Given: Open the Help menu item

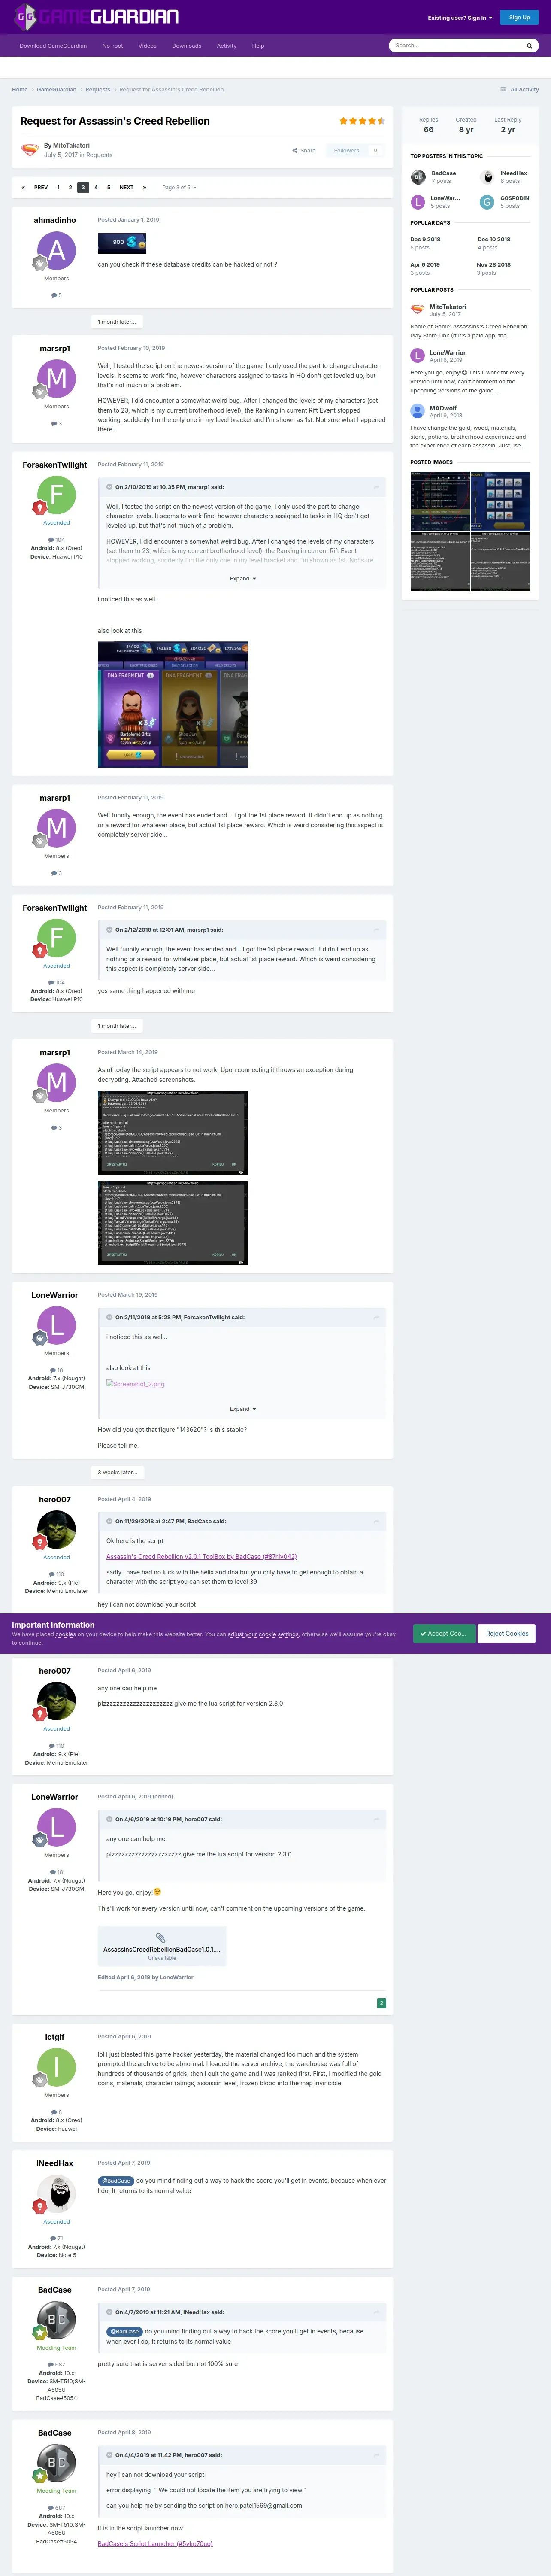Looking at the screenshot, I should 258,45.
